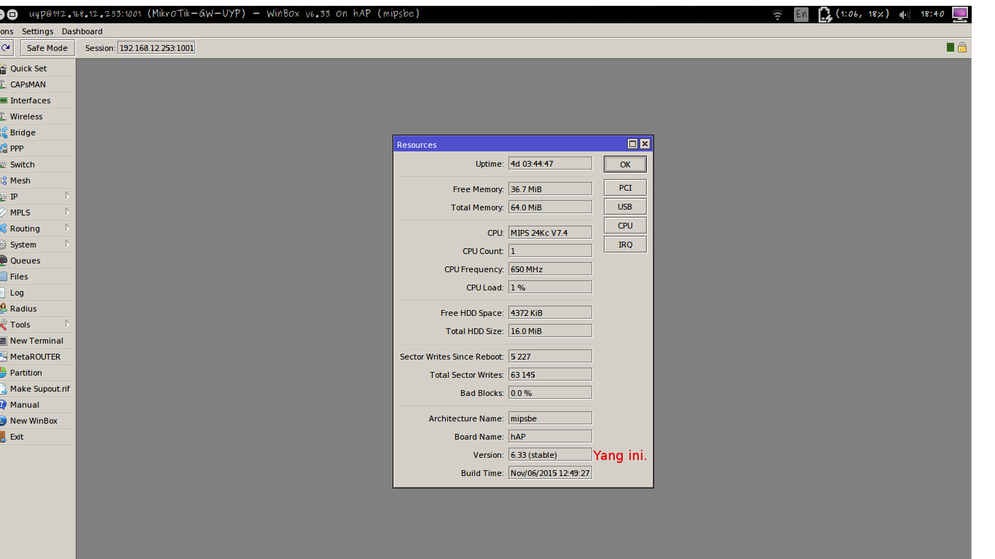Open the Radius settings
The height and width of the screenshot is (559, 995).
(37, 309)
